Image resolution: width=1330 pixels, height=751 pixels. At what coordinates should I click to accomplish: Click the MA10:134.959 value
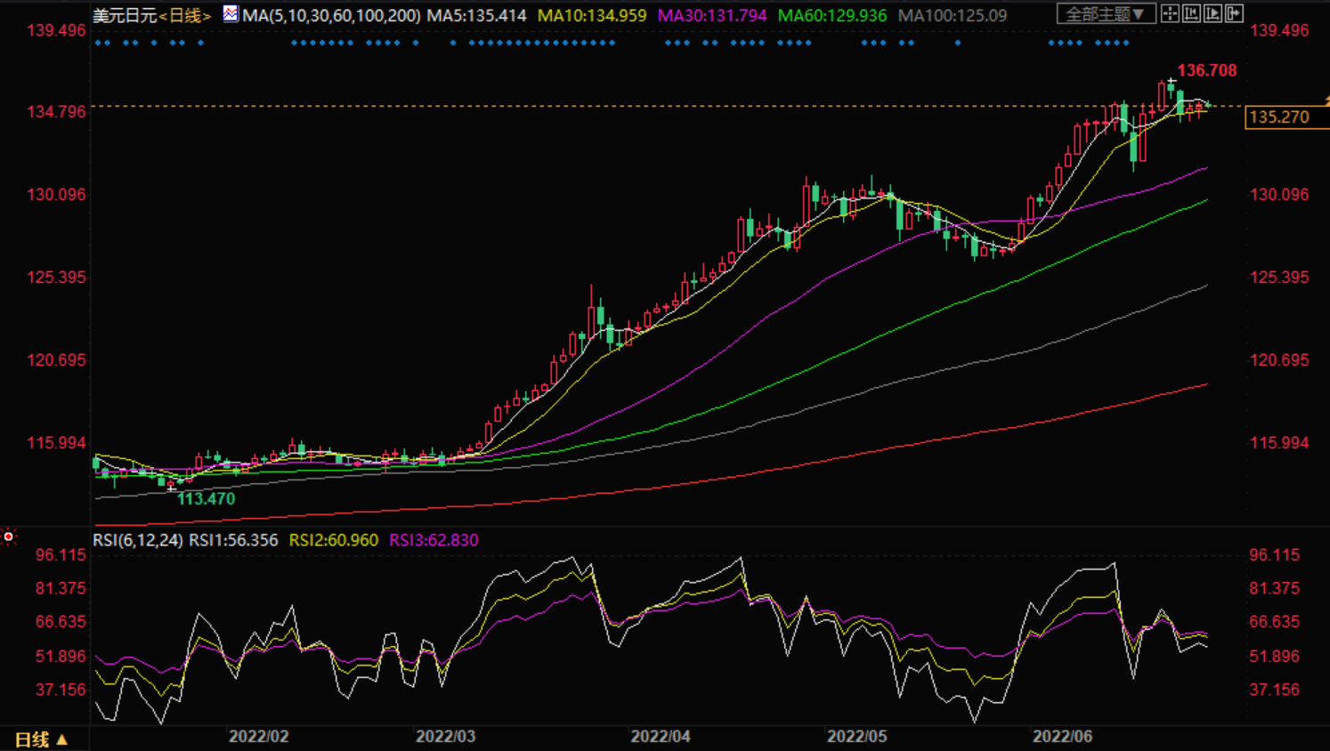coord(592,15)
